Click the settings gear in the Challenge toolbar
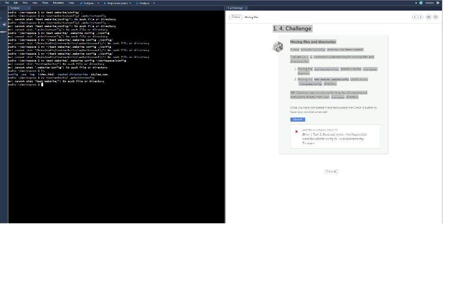This screenshot has height=297, width=470. coord(428,17)
